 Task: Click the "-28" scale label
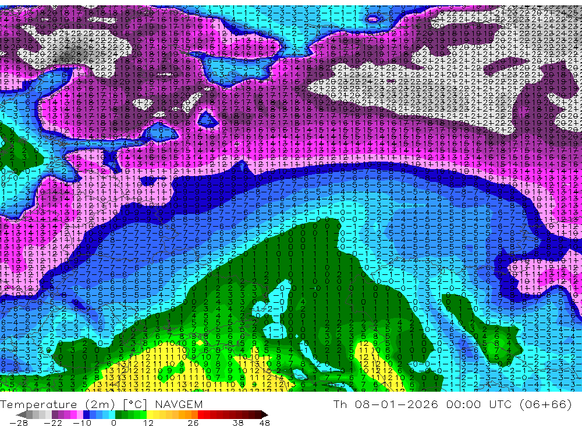(19, 423)
